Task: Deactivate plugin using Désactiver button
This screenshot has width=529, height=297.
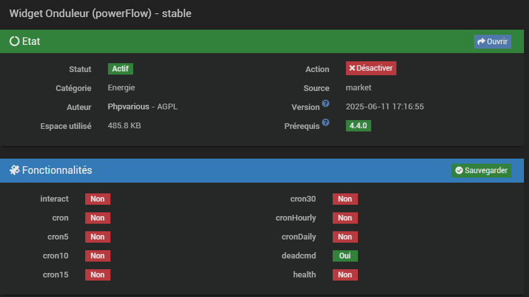Action: pos(371,68)
